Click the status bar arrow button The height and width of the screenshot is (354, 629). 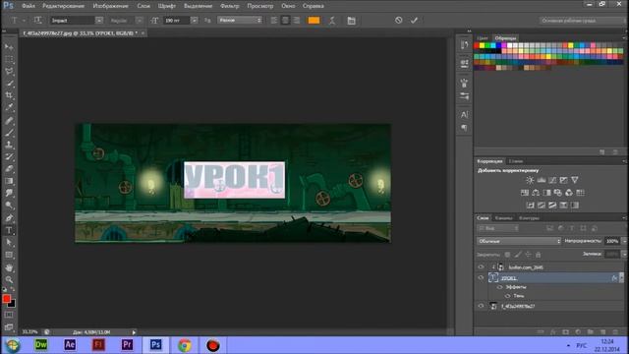[134, 332]
